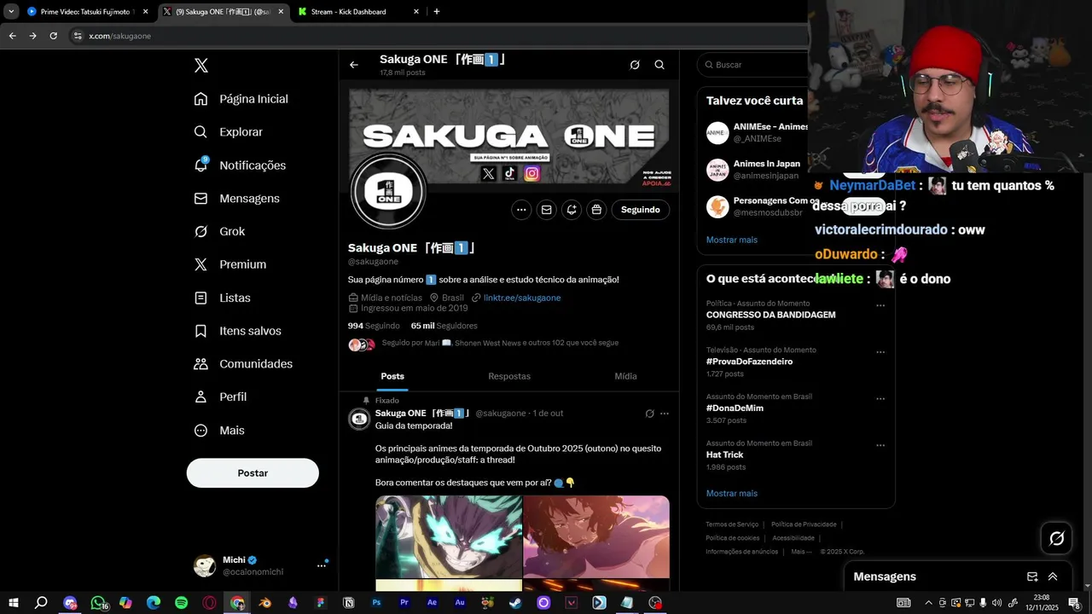Screen dimensions: 1092x614
Task: Search this profile using the magnifier icon
Action: [659, 65]
